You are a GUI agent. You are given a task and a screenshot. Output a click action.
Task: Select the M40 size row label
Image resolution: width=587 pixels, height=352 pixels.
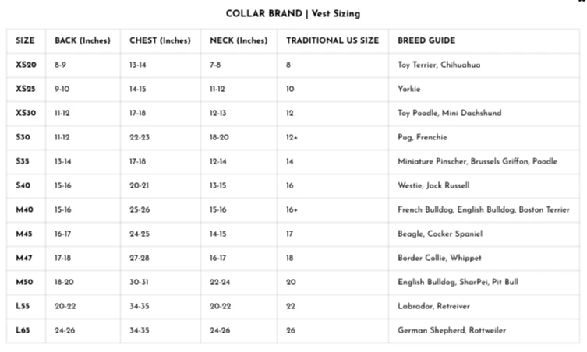[24, 209]
